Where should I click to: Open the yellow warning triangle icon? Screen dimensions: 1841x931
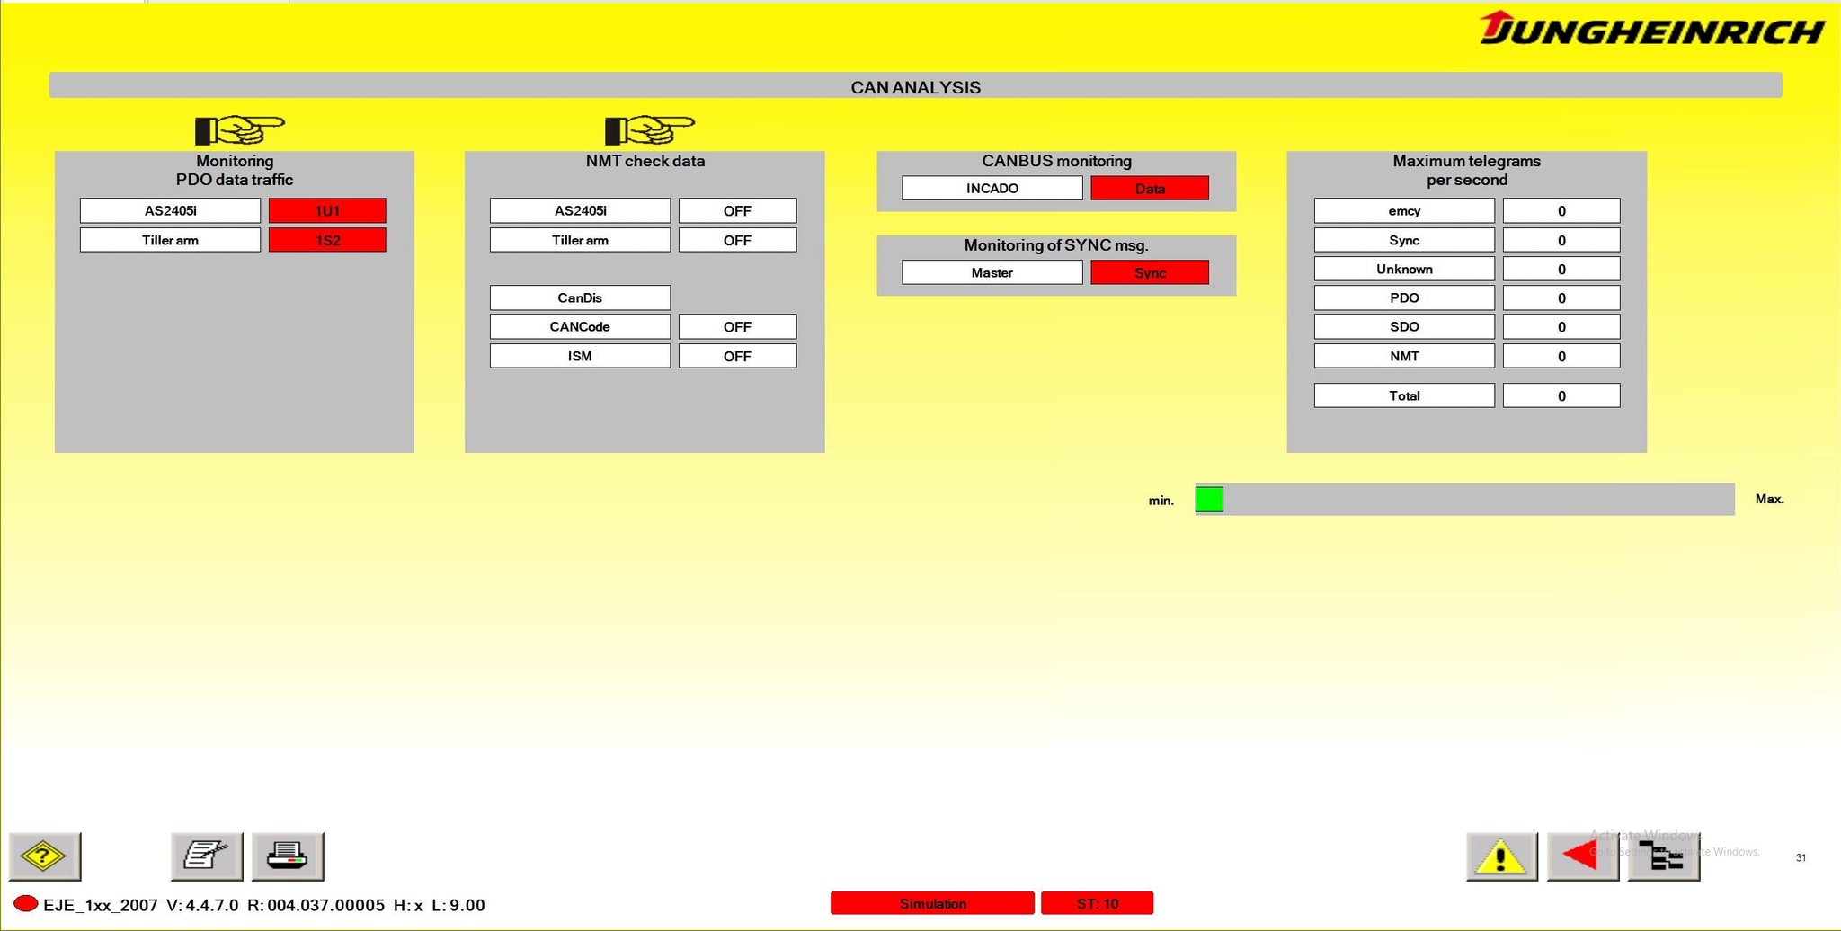pos(1500,856)
